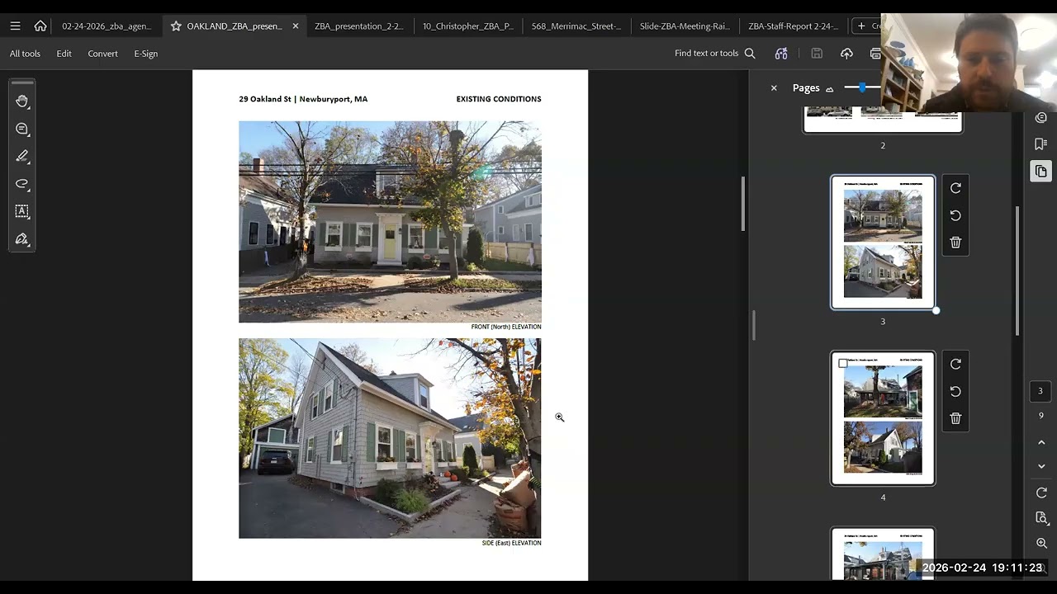Select the page 4 thumbnail
Viewport: 1057px width, 594px height.
click(883, 418)
